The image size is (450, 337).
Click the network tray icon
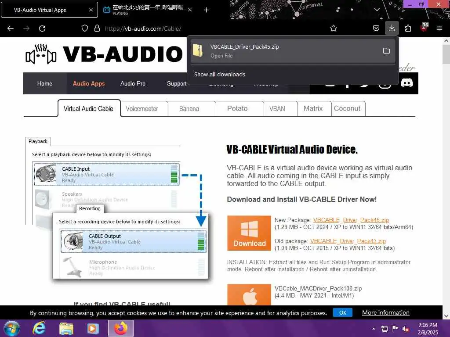[385, 329]
